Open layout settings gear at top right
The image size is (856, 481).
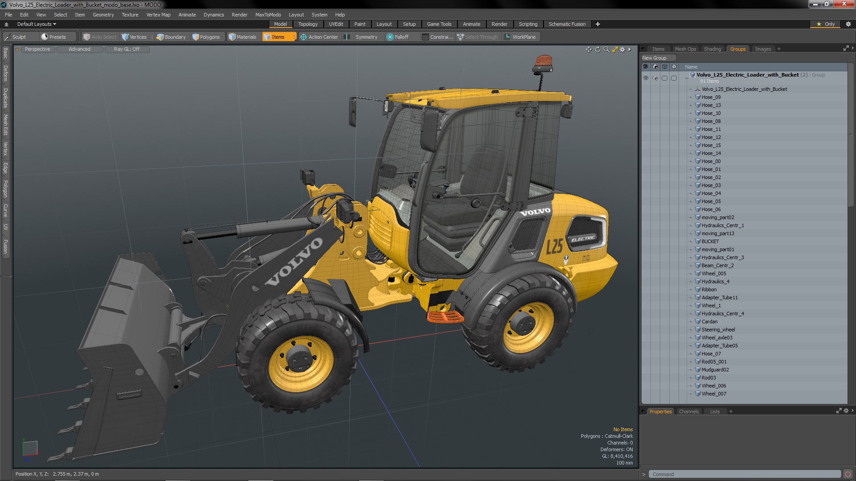(848, 24)
